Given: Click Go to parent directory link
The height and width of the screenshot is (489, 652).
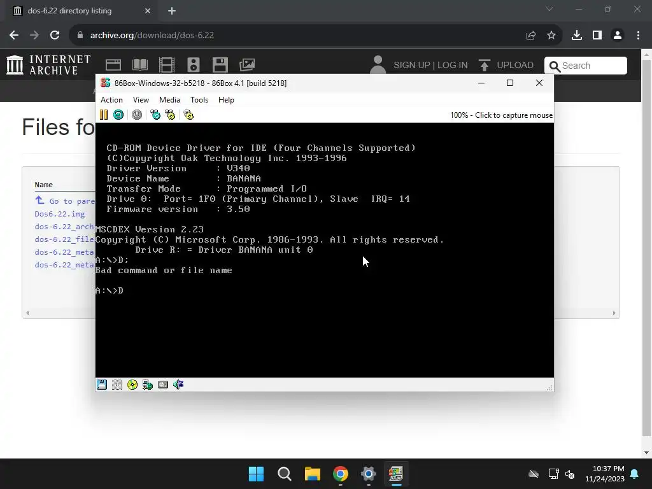Looking at the screenshot, I should tap(65, 201).
